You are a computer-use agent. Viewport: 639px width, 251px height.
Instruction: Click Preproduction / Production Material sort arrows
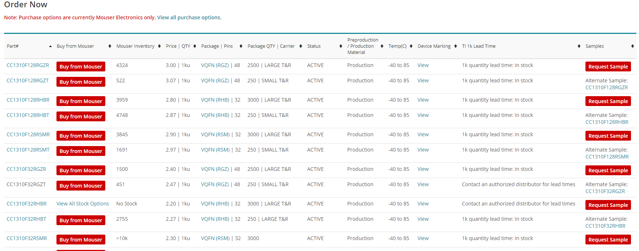382,46
